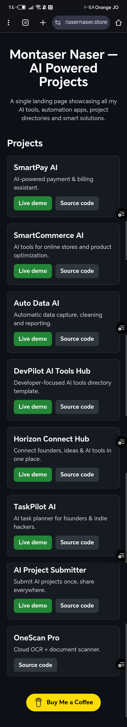The height and width of the screenshot is (727, 127).
Task: Tap floating list icon beside SmartPay AI card
Action: pos(121,214)
